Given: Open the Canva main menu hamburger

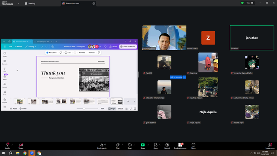Looking at the screenshot, I should tap(5, 46).
